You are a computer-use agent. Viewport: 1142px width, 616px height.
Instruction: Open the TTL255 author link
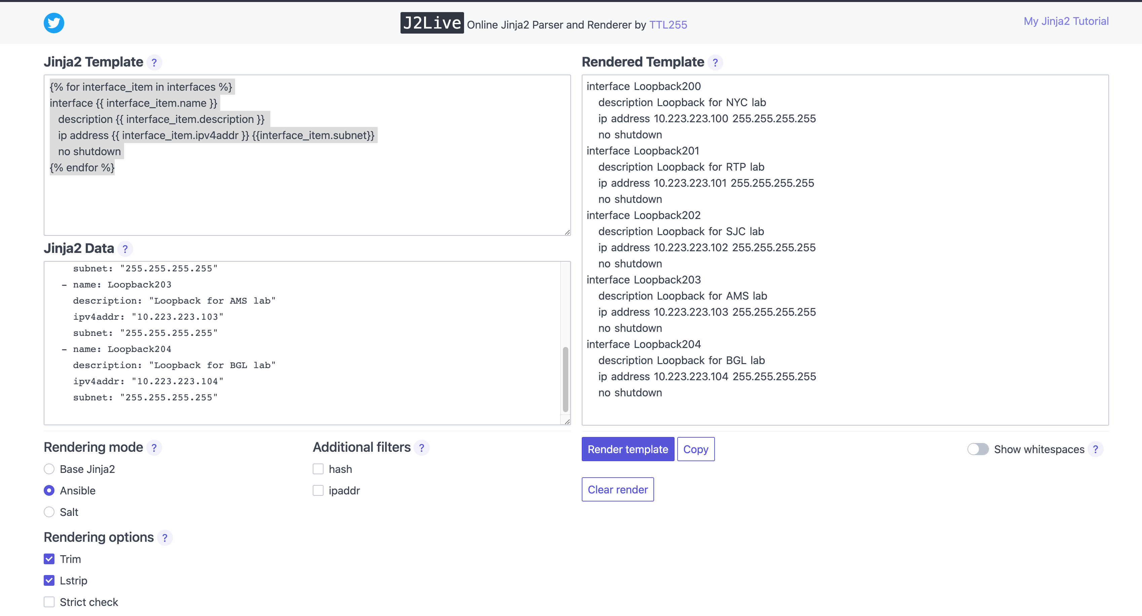pyautogui.click(x=668, y=25)
